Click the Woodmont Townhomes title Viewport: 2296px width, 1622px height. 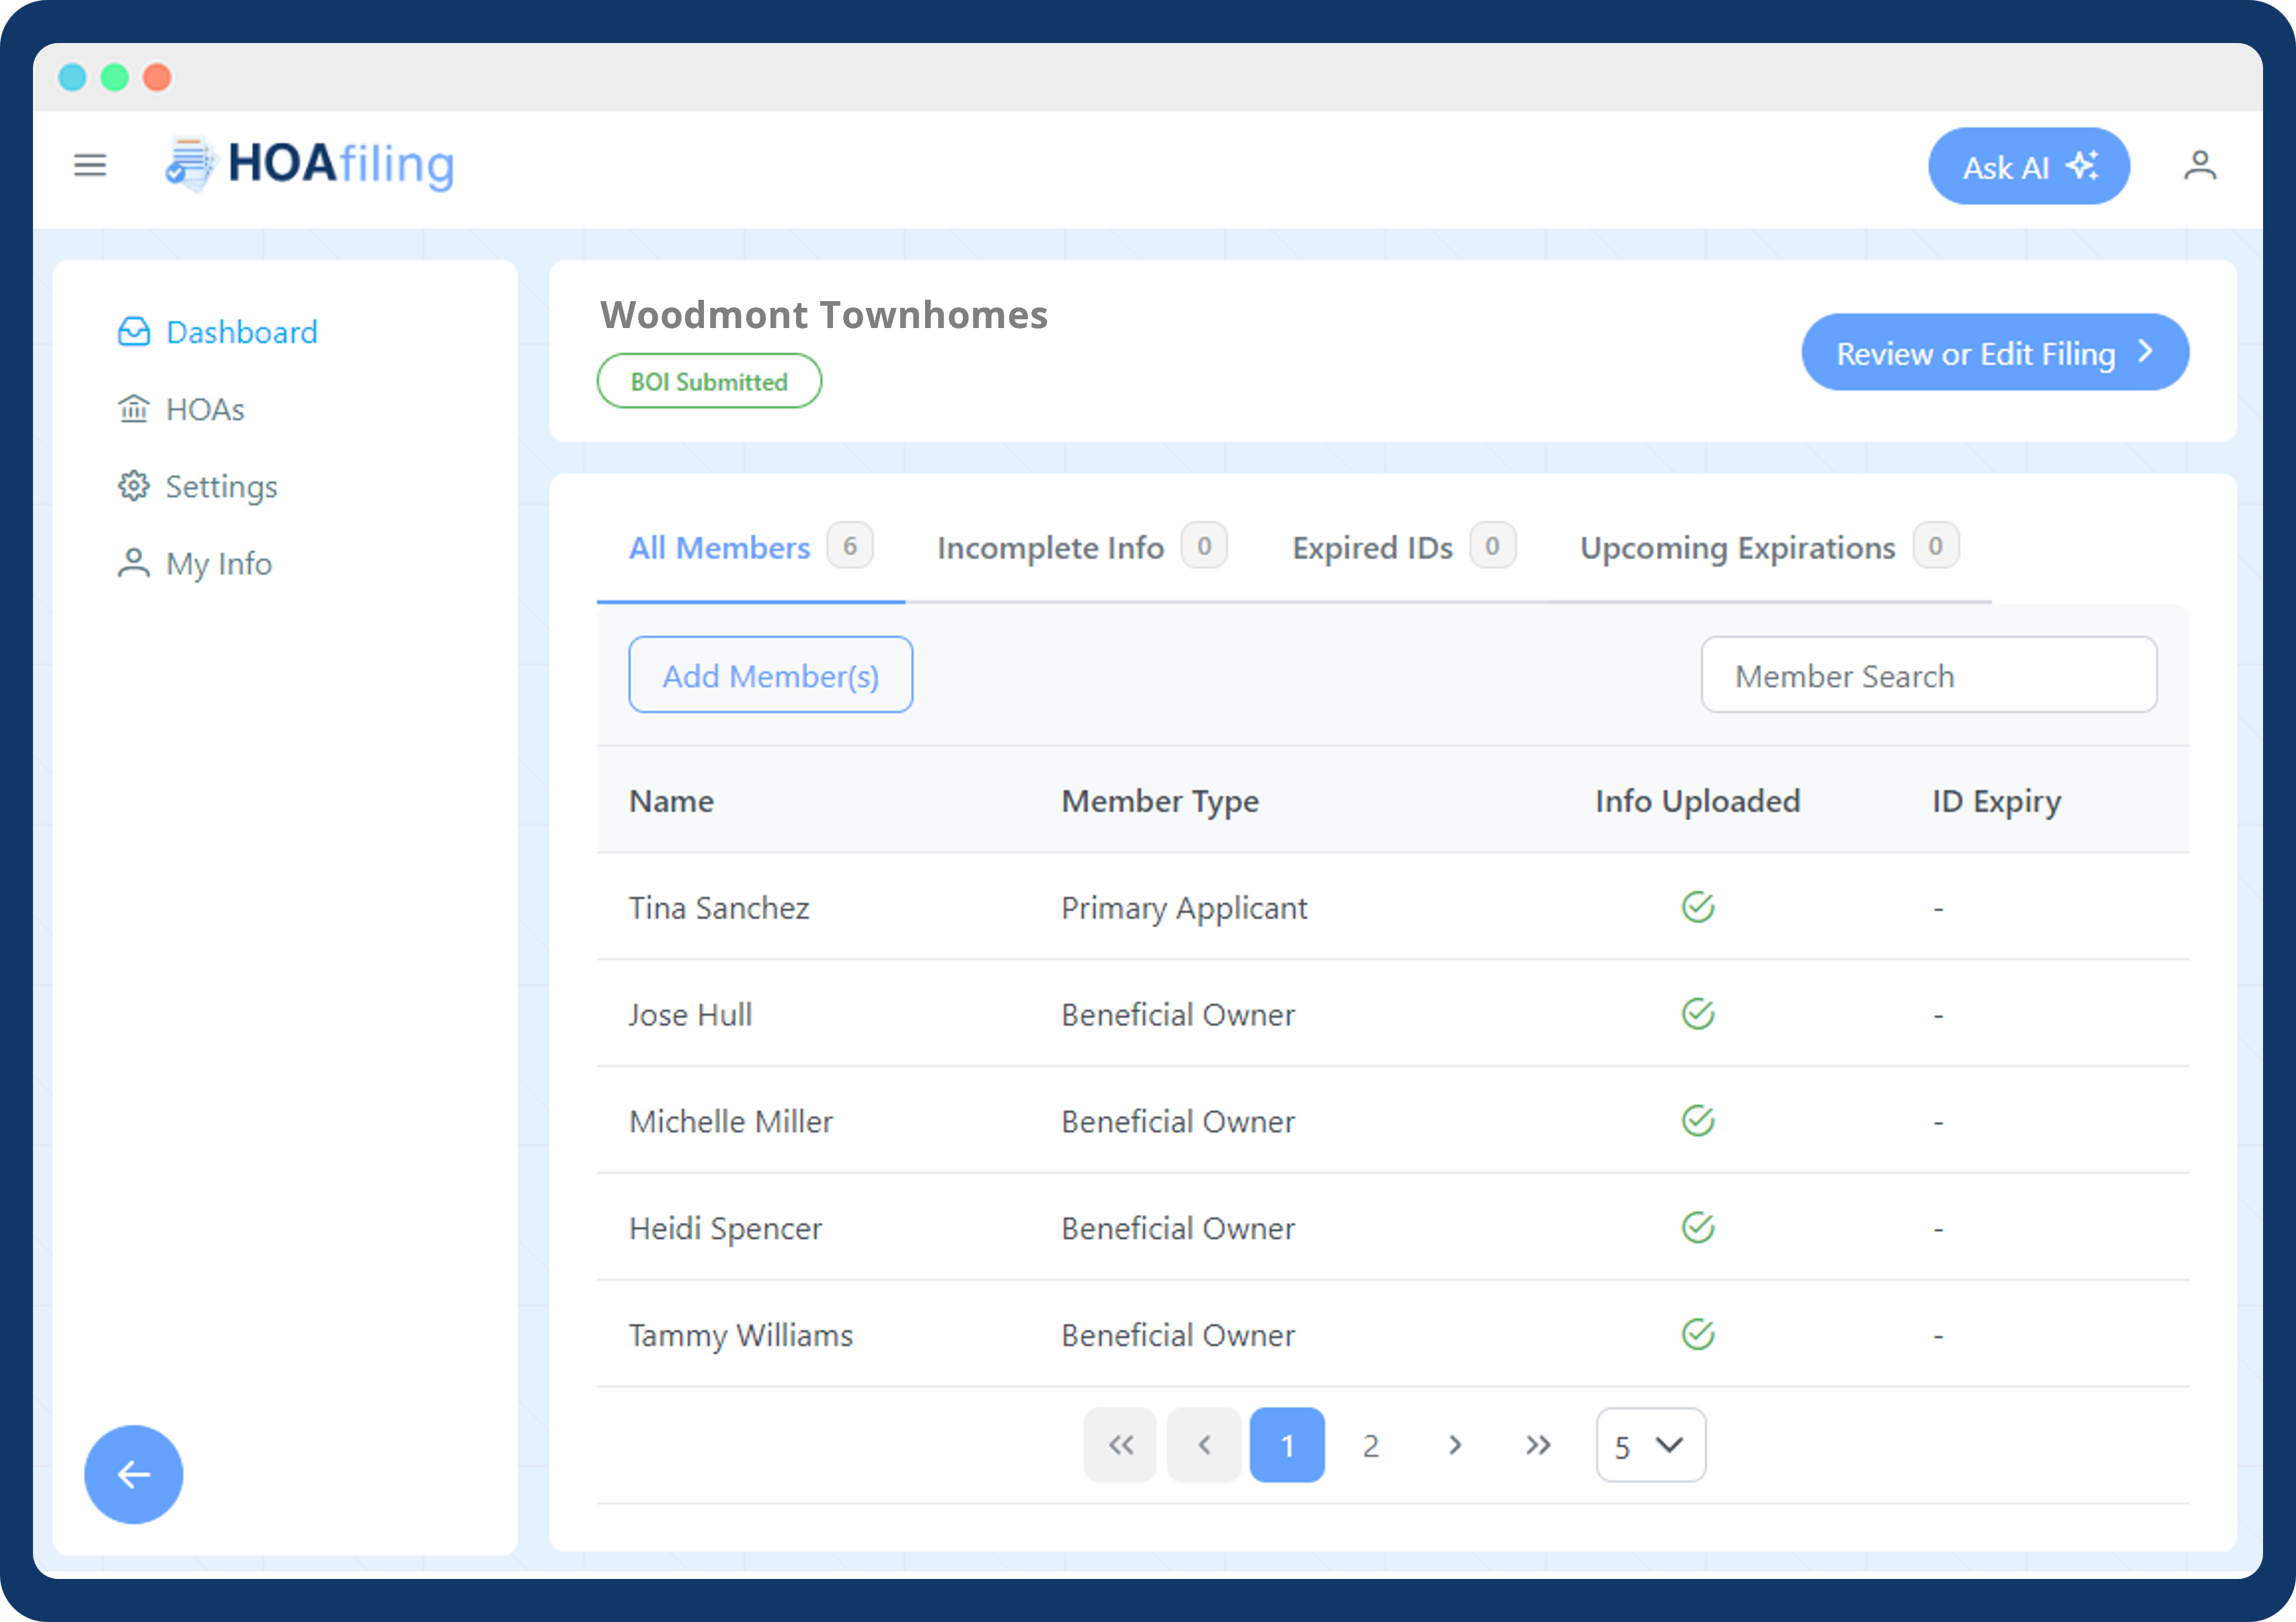point(824,315)
